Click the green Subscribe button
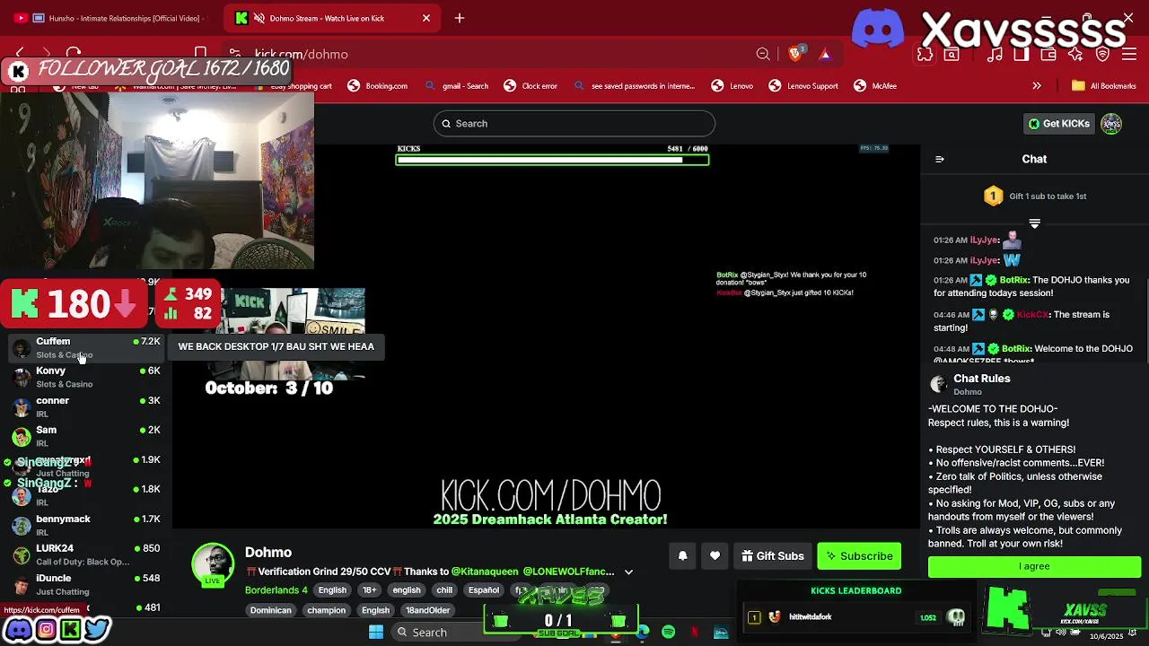This screenshot has width=1149, height=646. point(859,556)
